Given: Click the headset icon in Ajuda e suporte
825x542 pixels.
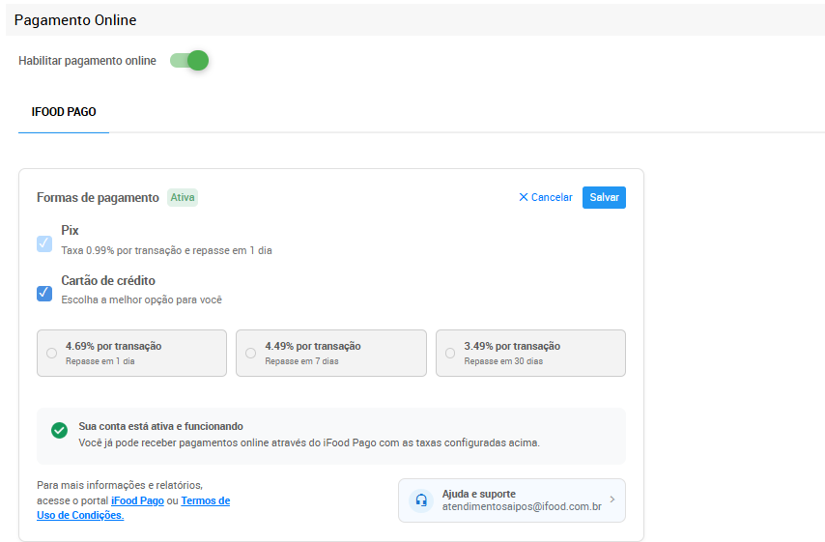Looking at the screenshot, I should click(x=420, y=500).
